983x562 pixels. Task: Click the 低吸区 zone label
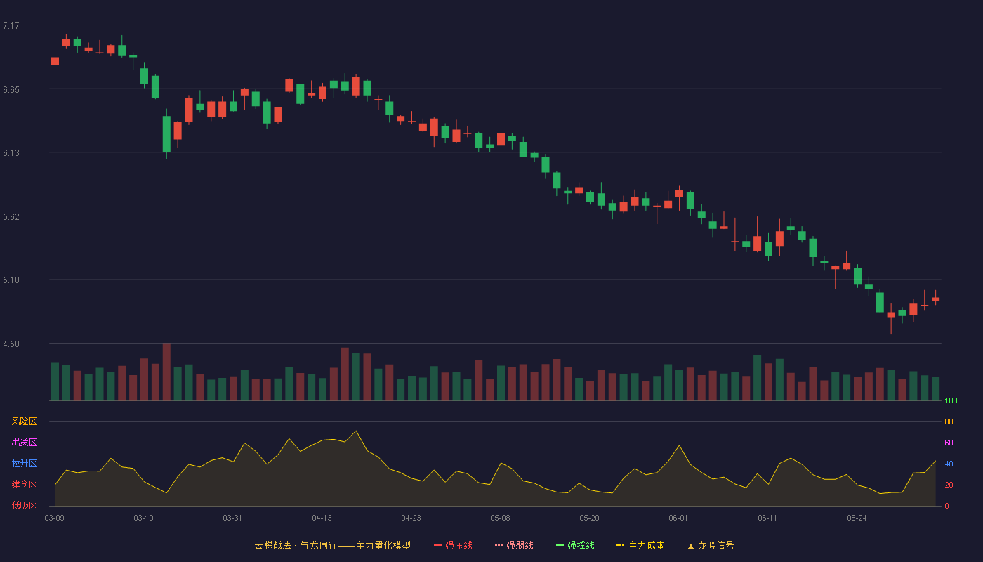24,505
